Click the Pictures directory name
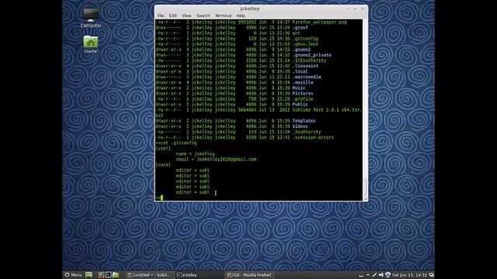497x279 pixels. point(303,93)
